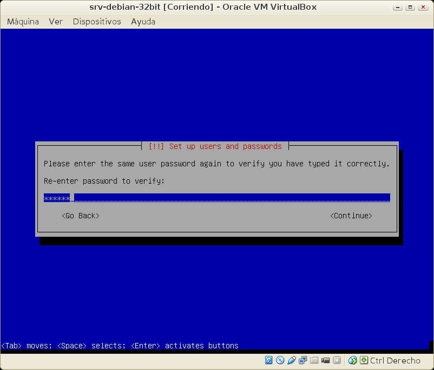Click the USB devices status icon

point(291,360)
